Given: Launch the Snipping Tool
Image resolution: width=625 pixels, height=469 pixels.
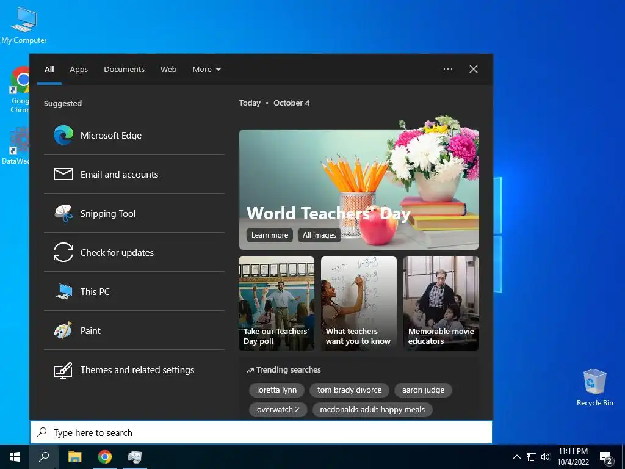Looking at the screenshot, I should [134, 213].
